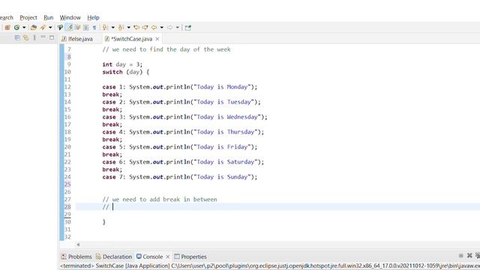Image resolution: width=480 pixels, height=270 pixels.
Task: Open the New Java Class dropdown arrow
Action: pyautogui.click(x=24, y=28)
